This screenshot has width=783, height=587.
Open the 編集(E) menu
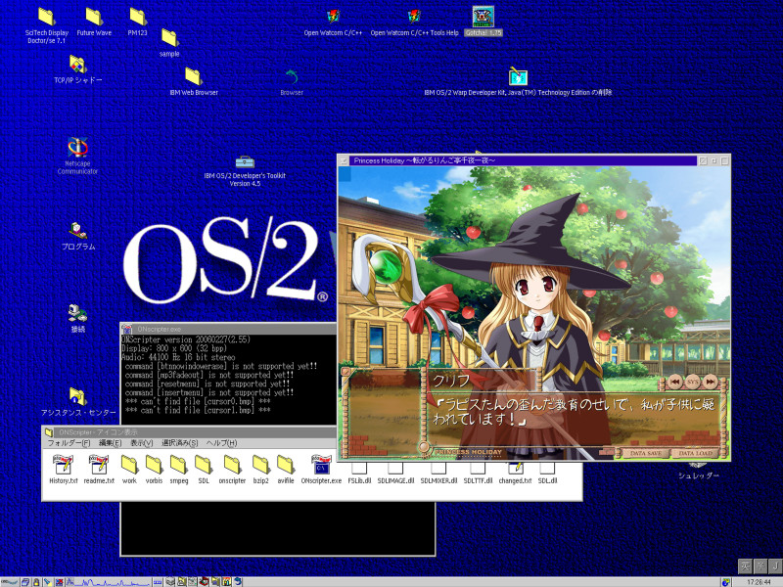pos(110,443)
